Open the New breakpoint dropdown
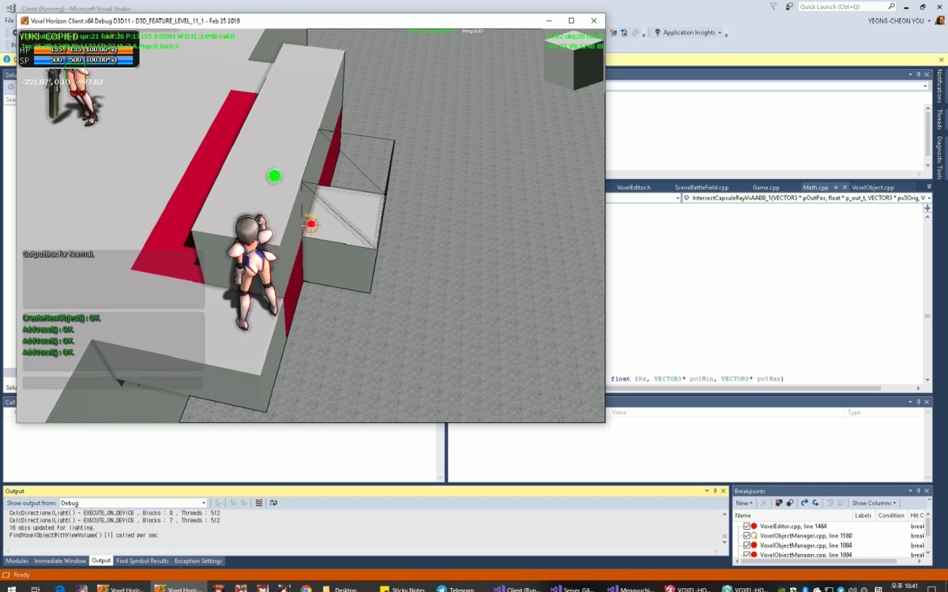 coord(744,503)
